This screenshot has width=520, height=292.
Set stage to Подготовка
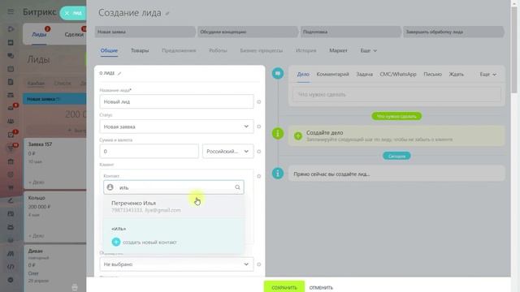click(x=350, y=32)
